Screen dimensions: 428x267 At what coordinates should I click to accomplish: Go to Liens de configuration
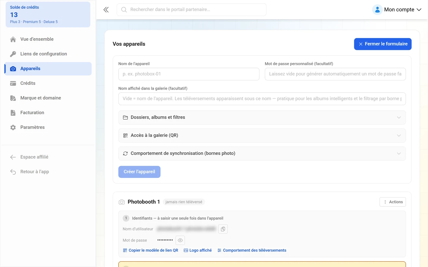(x=48, y=54)
